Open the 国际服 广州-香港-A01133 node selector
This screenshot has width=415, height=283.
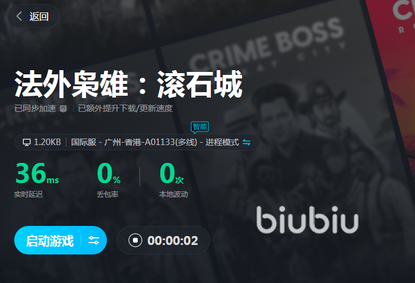[x=134, y=142]
